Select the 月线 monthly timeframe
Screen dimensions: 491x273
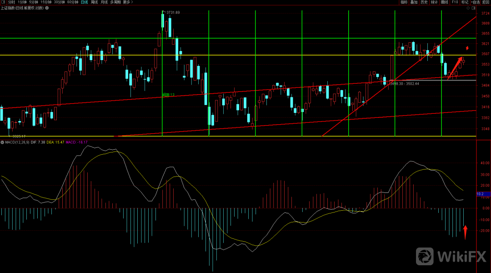tap(105, 2)
